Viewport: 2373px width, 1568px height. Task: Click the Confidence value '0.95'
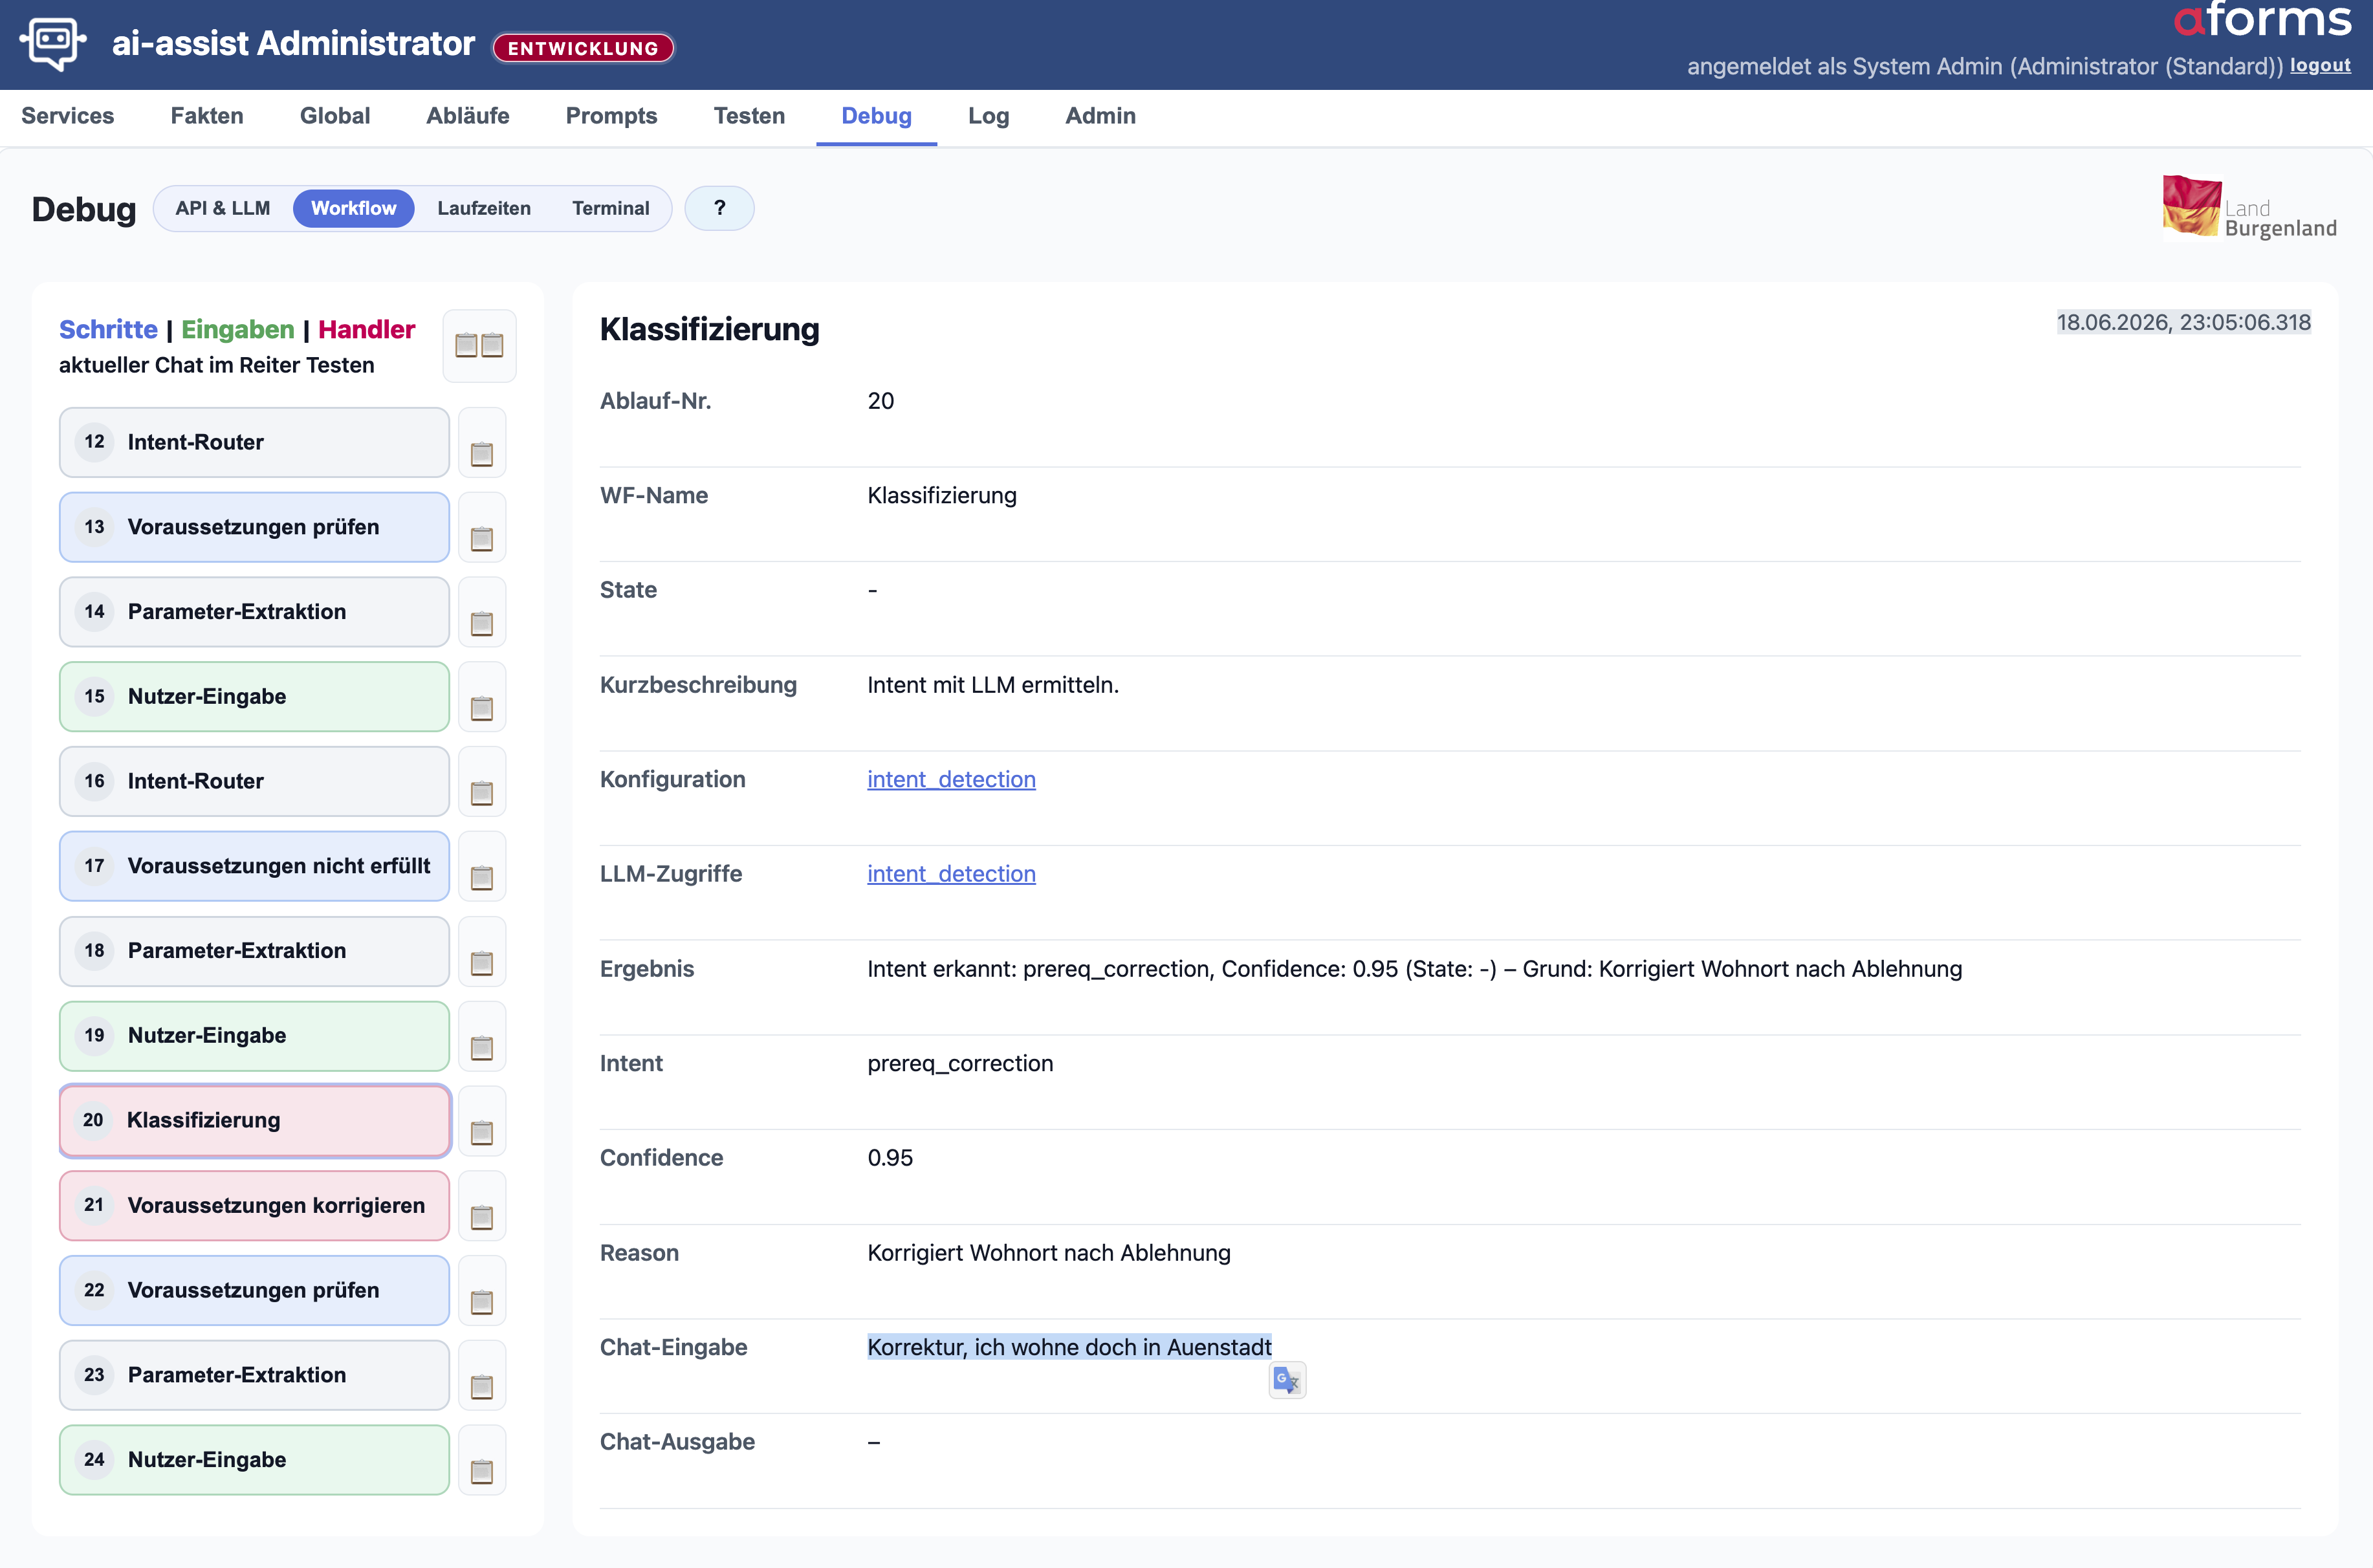pyautogui.click(x=890, y=1158)
